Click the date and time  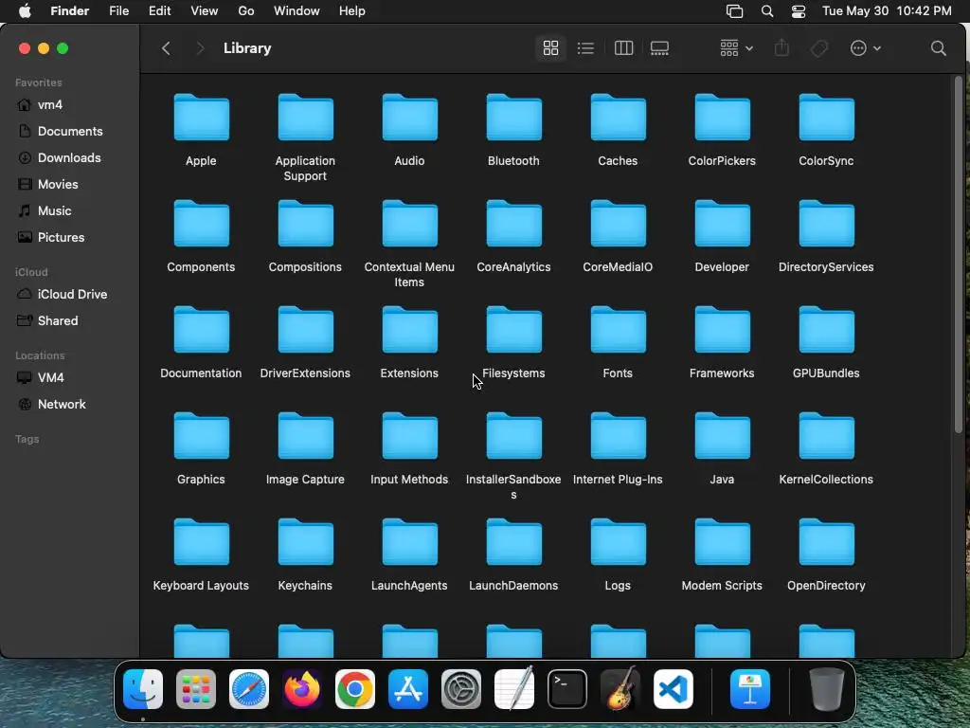coord(887,11)
